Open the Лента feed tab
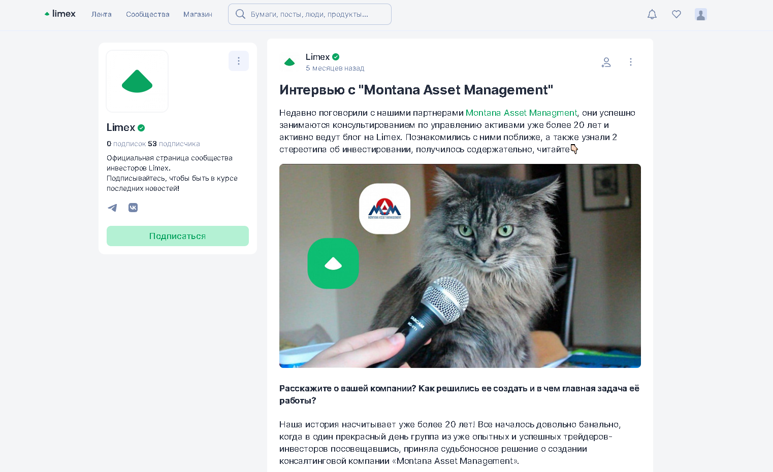 click(x=102, y=14)
